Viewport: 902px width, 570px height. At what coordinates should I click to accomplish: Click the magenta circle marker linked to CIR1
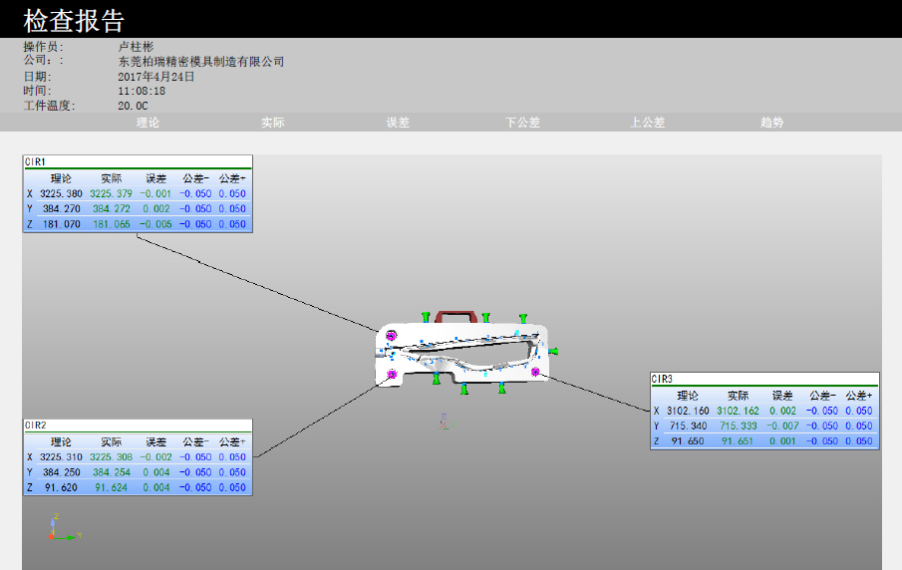click(392, 336)
